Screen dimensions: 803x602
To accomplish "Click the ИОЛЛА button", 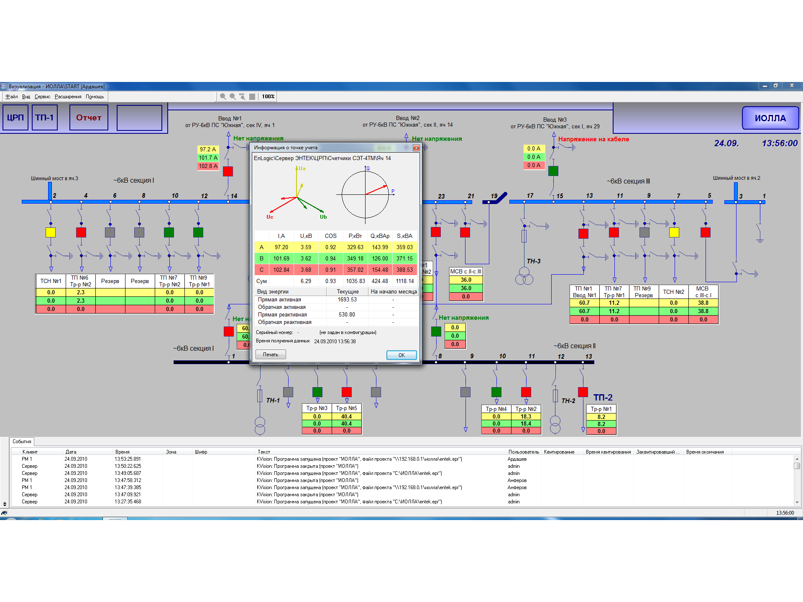I will coord(770,118).
